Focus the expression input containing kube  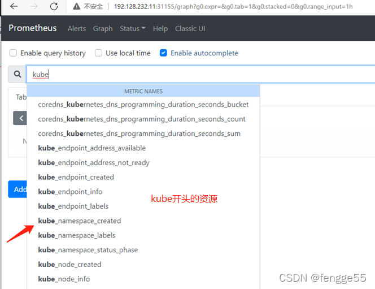click(200, 74)
